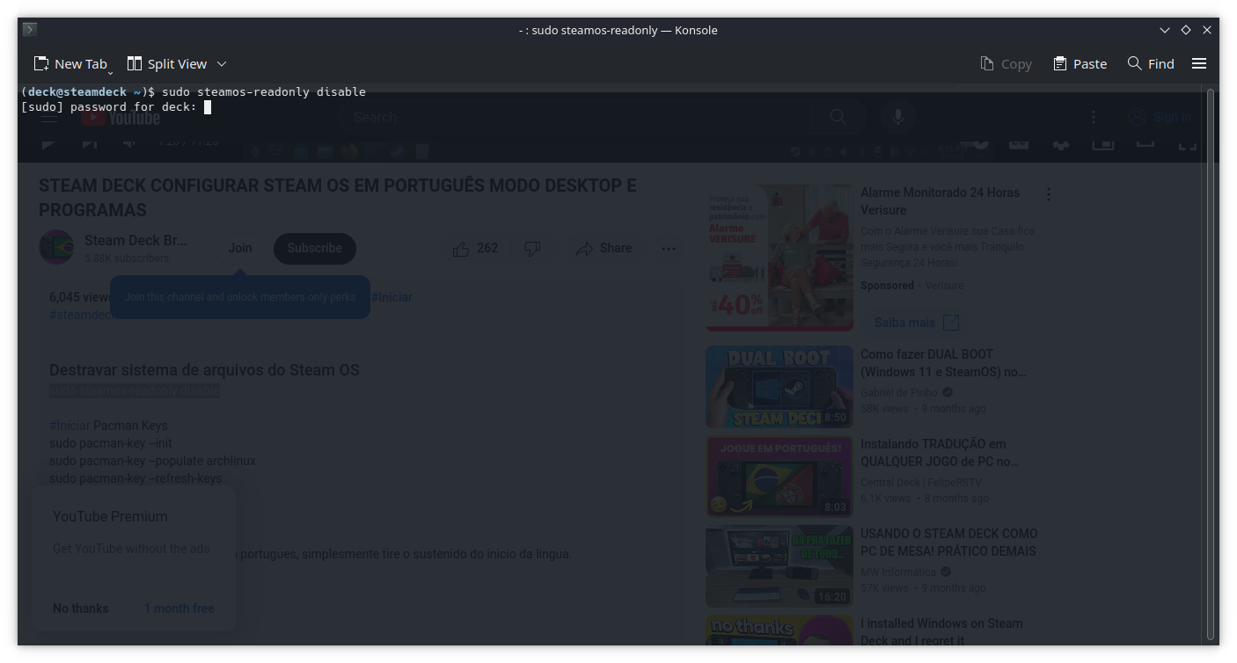Click Central Deck | FelipeRSTV channel name
The height and width of the screenshot is (663, 1237).
pyautogui.click(x=921, y=482)
